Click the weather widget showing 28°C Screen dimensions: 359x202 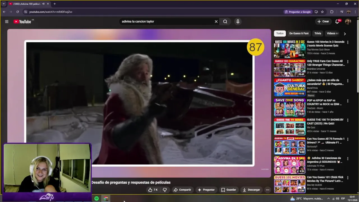tap(306, 199)
